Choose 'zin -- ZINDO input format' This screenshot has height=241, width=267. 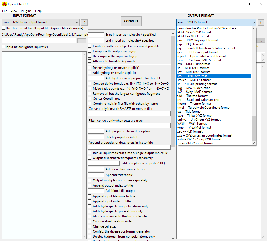coord(214,143)
